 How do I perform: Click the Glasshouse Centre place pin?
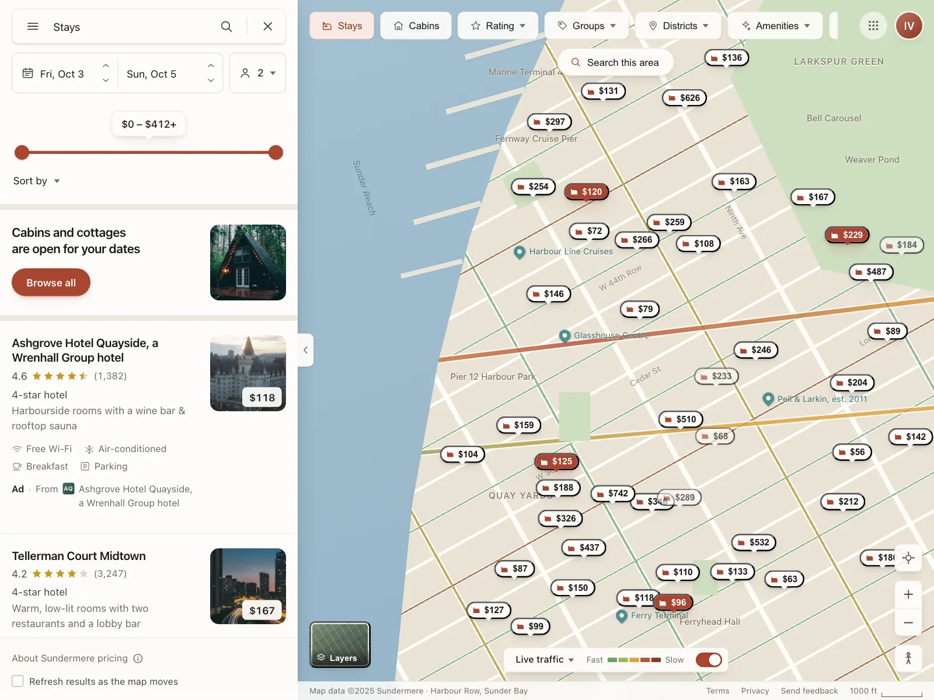(x=564, y=336)
